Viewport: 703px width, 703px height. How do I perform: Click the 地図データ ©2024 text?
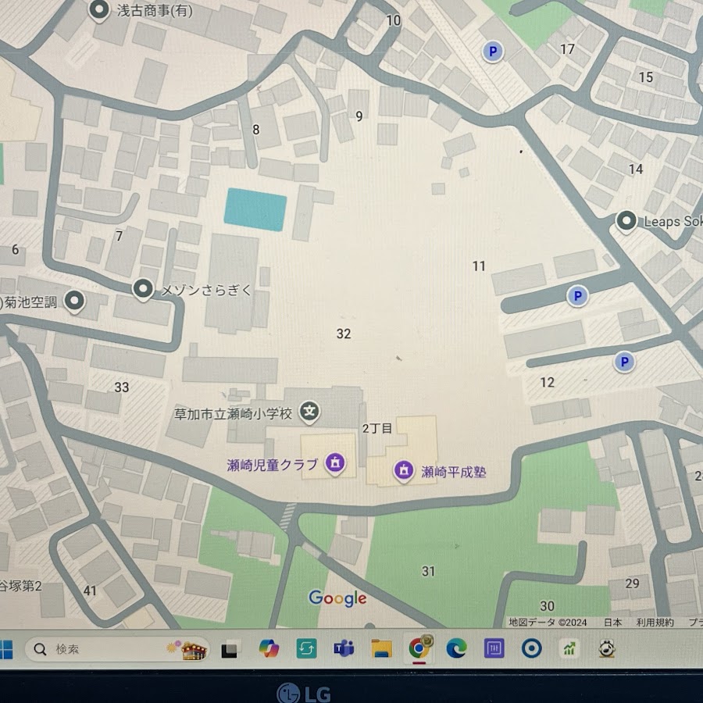point(548,622)
